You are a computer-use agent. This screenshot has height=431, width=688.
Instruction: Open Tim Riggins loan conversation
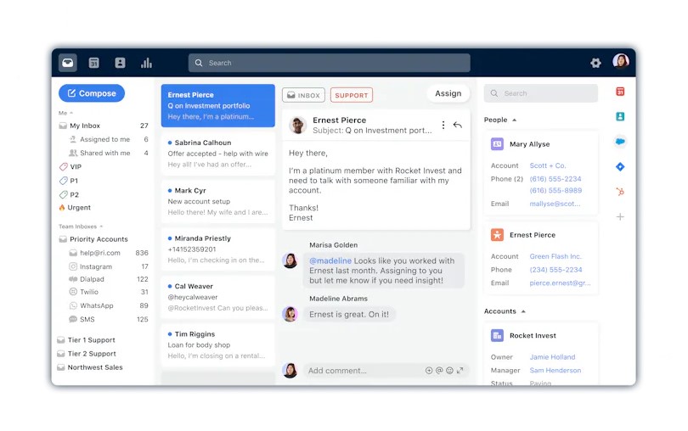[x=218, y=344]
